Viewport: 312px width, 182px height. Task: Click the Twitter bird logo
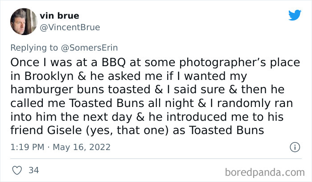[295, 15]
